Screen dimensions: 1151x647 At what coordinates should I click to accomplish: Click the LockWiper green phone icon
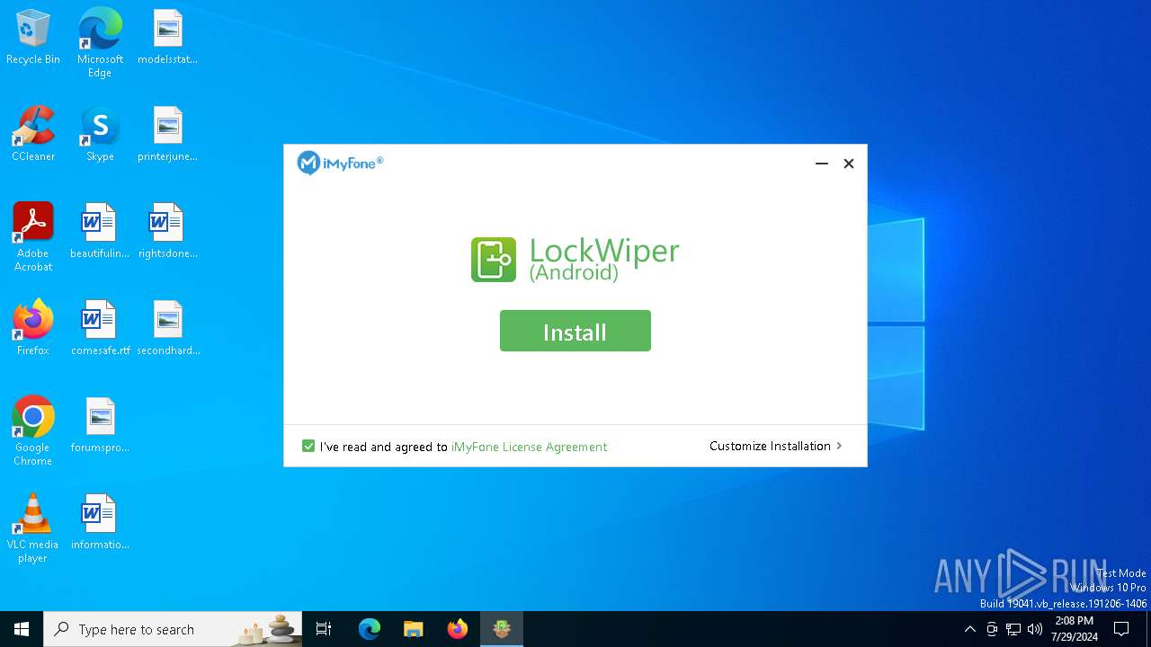click(x=494, y=260)
